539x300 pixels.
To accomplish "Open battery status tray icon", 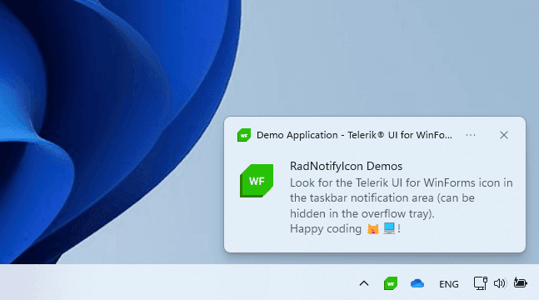I will tap(520, 282).
